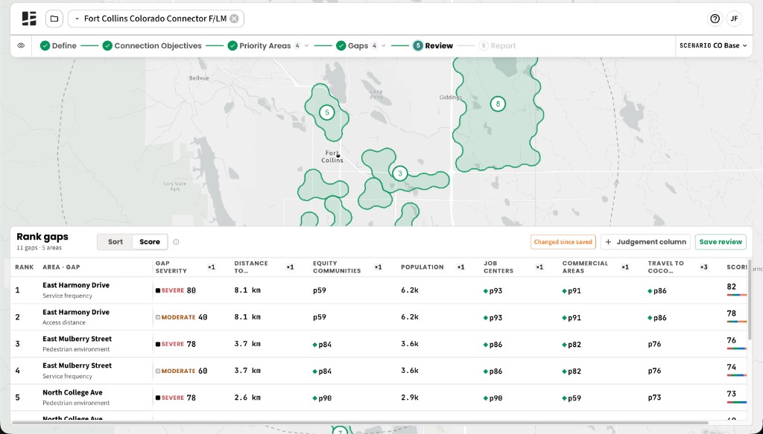Image resolution: width=763 pixels, height=434 pixels.
Task: Adjust Equity Communities ×1 weight
Action: click(x=378, y=267)
